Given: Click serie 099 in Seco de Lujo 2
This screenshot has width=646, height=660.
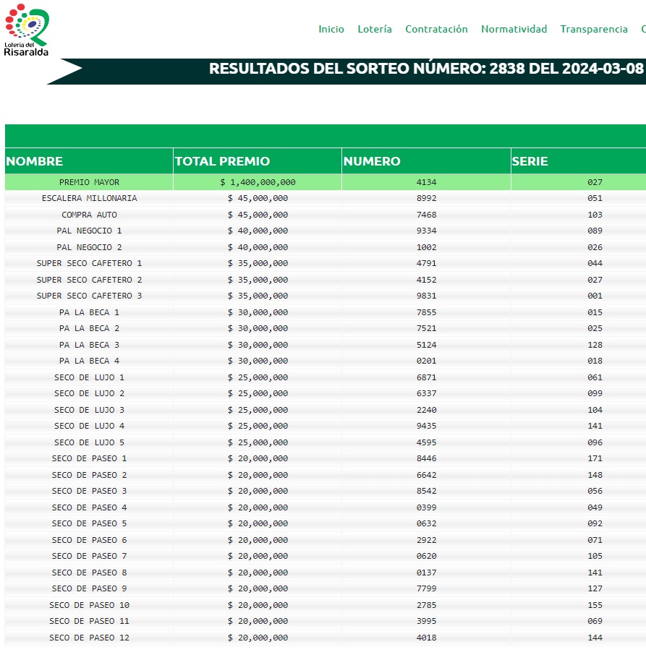Looking at the screenshot, I should point(595,393).
